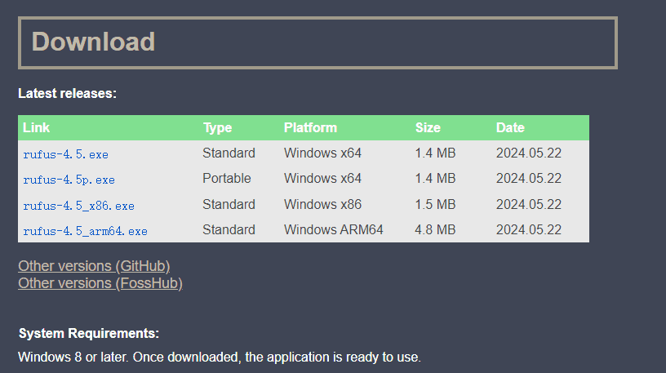Select the 1.5 MB size cell
Viewport: 666px width, 373px height.
pos(435,205)
